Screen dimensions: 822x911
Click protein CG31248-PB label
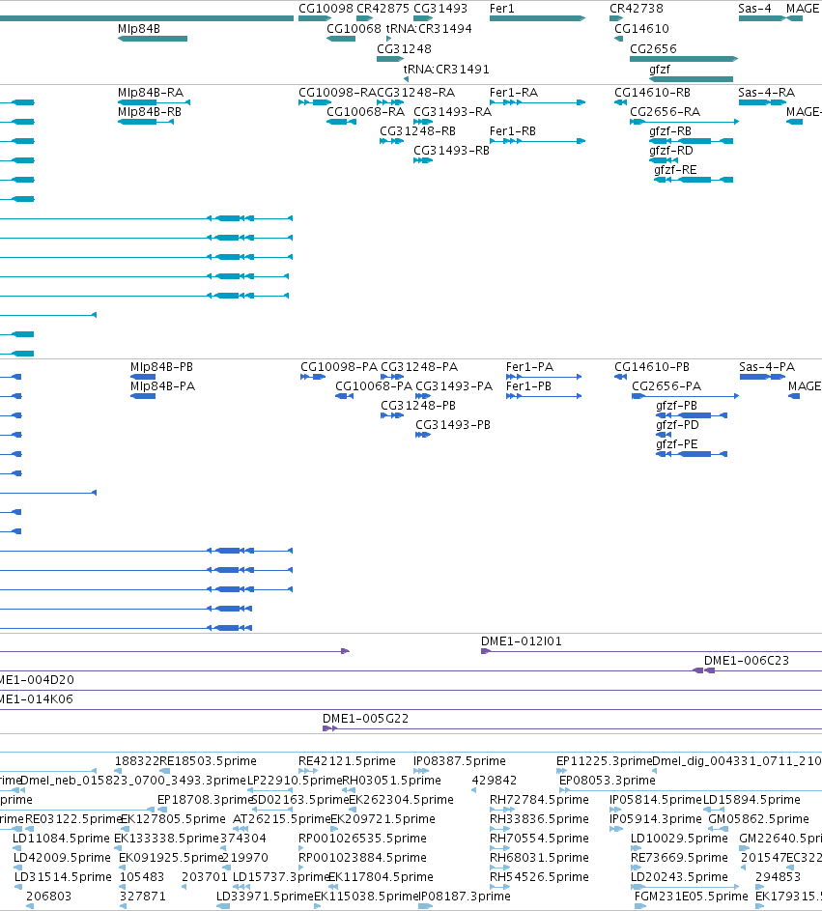(418, 406)
